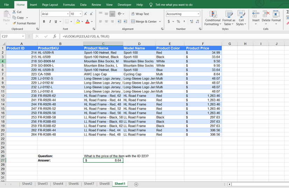The width and height of the screenshot is (289, 188).
Task: Increase font size with the larger A icon
Action: pos(86,14)
